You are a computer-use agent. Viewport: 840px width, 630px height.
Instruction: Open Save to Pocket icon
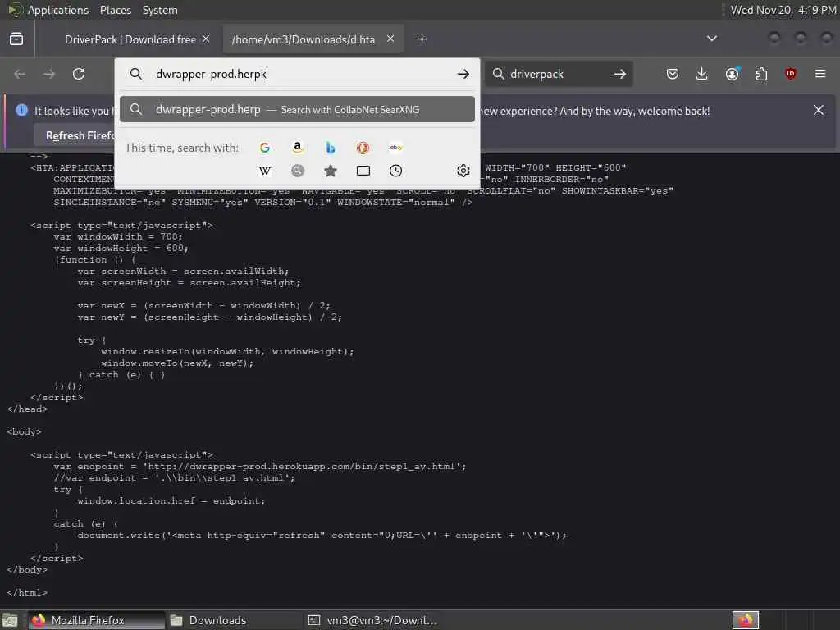coord(673,74)
